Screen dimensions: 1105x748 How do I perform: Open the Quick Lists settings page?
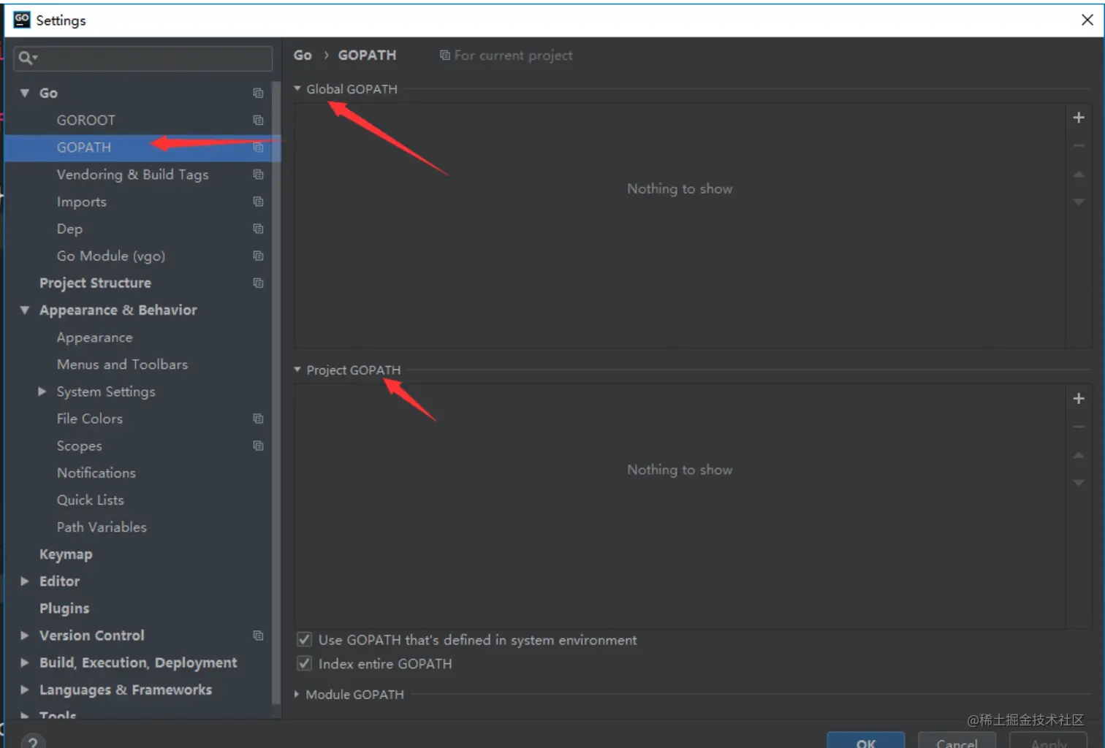click(91, 500)
